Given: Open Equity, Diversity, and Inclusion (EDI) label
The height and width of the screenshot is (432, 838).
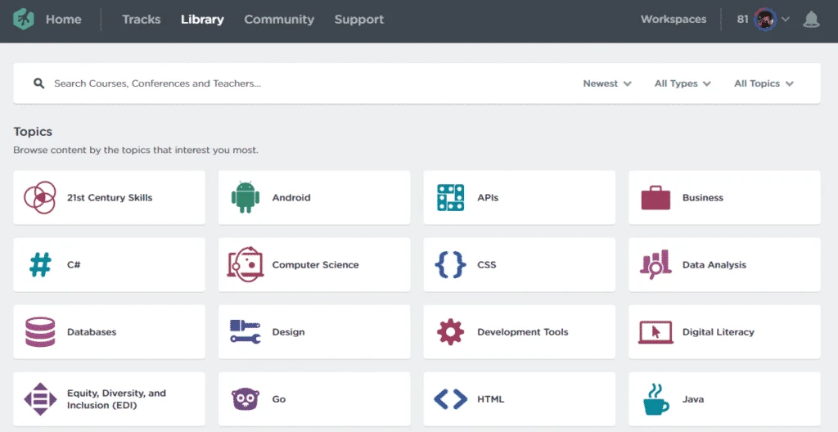Looking at the screenshot, I should pyautogui.click(x=116, y=398).
